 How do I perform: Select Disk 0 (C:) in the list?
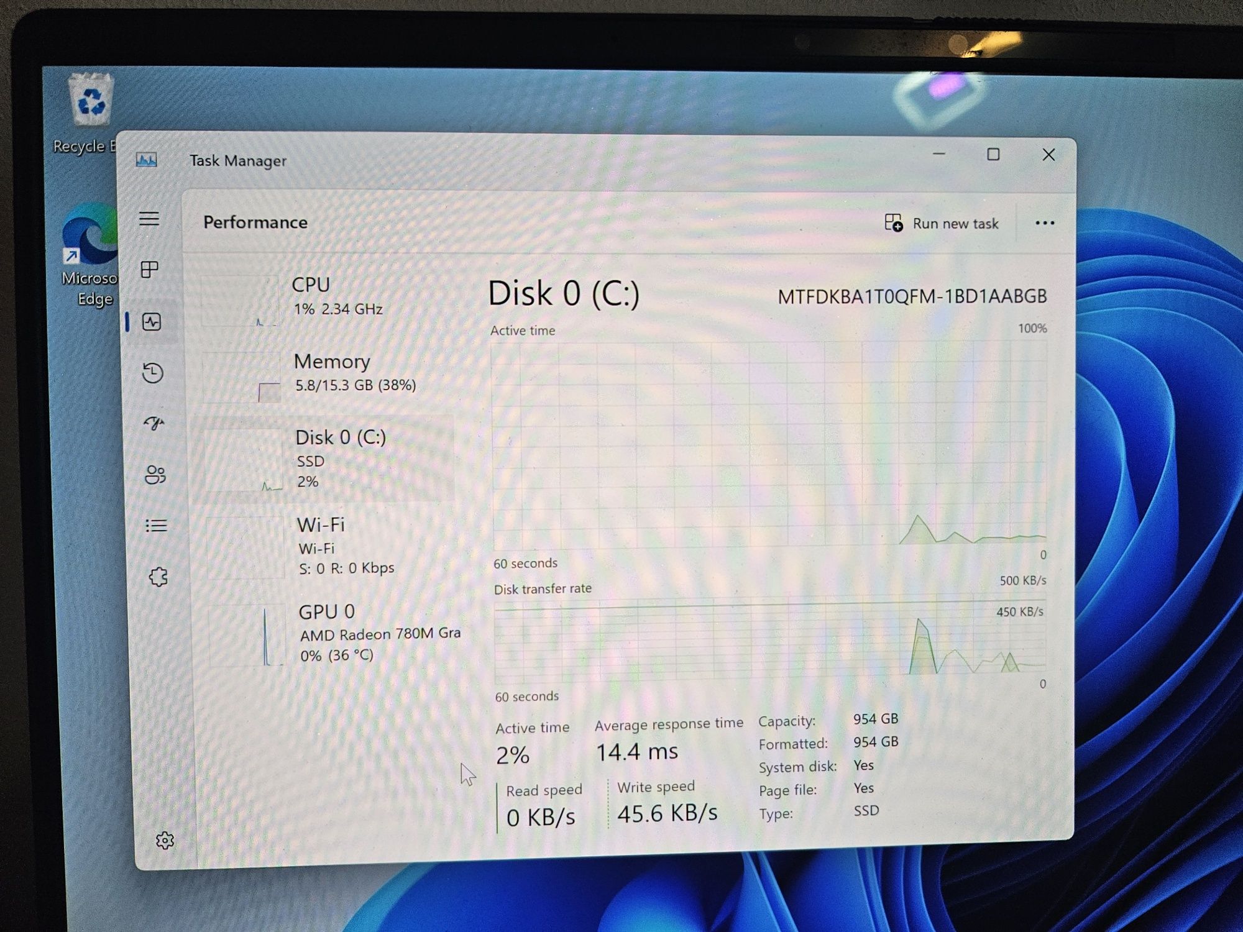click(x=325, y=460)
